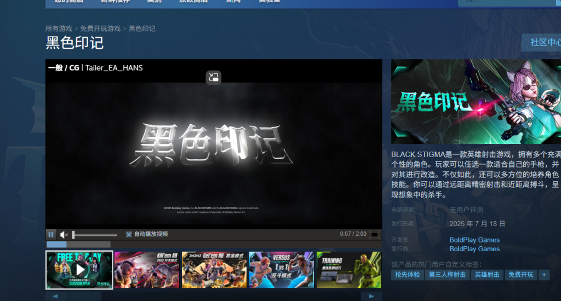Image resolution: width=561 pixels, height=301 pixels.
Task: Select the 抢先体验 tag
Action: click(407, 275)
